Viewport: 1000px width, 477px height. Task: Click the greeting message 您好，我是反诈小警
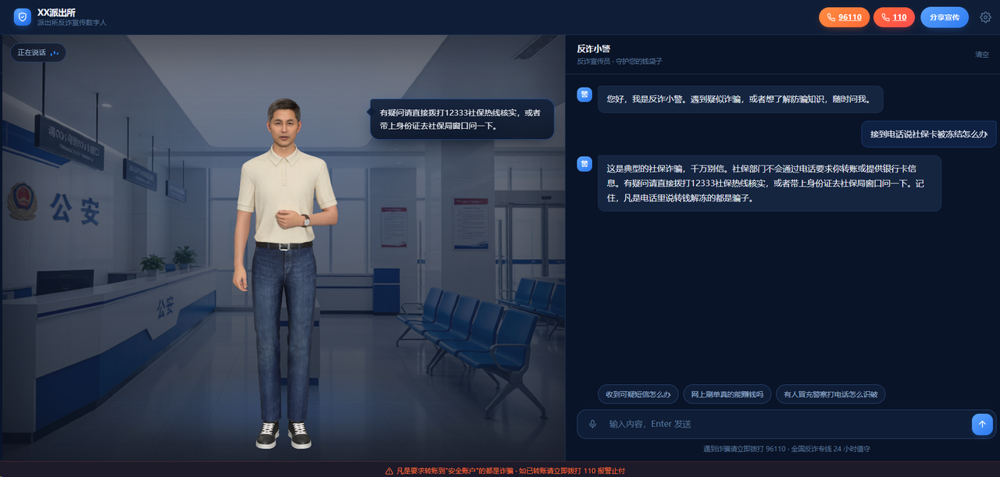pos(741,99)
